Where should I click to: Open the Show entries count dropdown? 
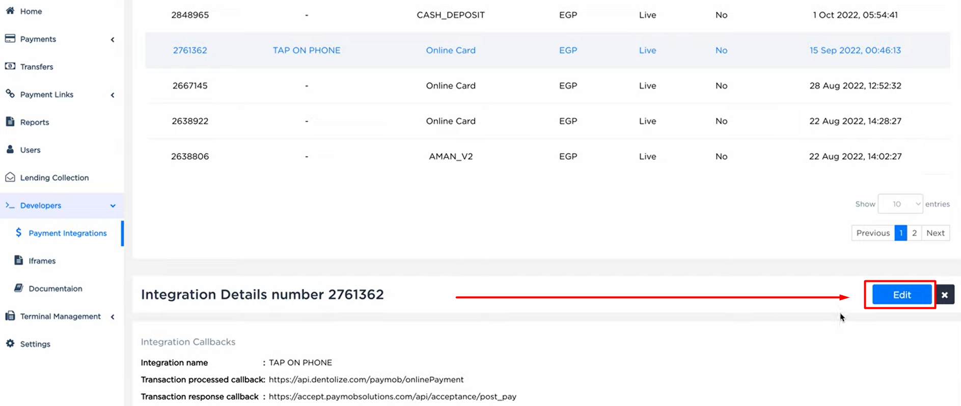pos(900,204)
